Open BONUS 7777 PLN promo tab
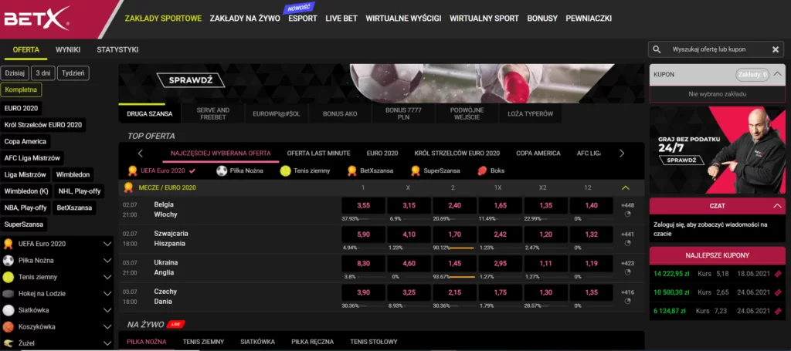 pyautogui.click(x=403, y=114)
